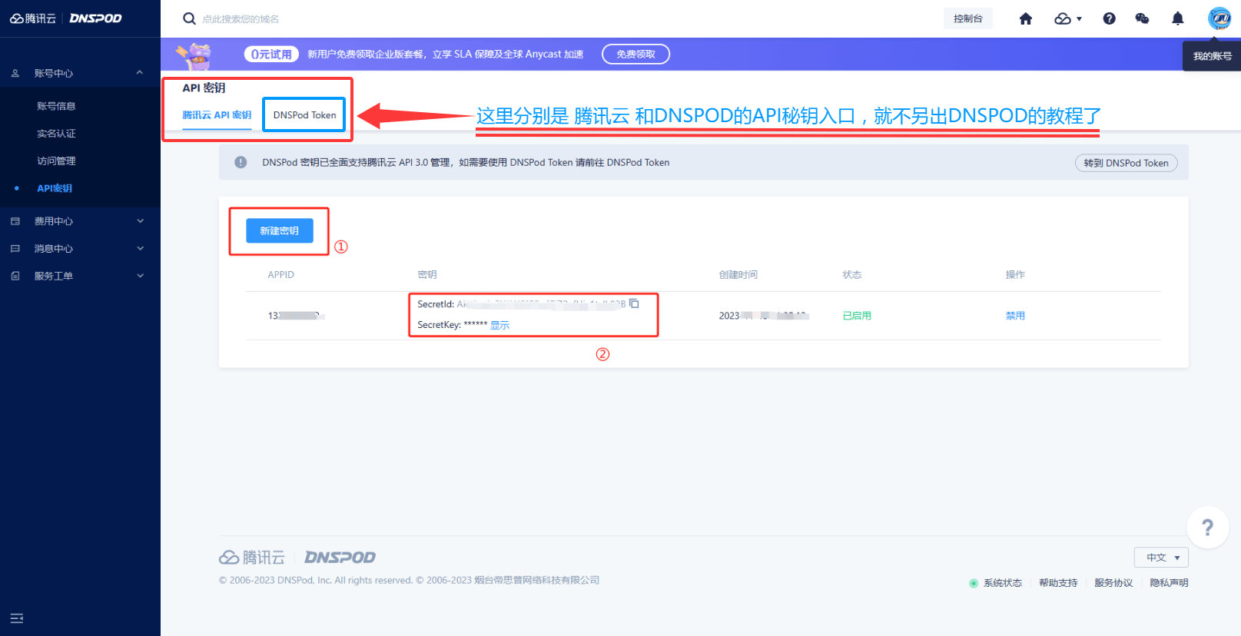Click the user avatar icon
The height and width of the screenshot is (636, 1241).
tap(1219, 18)
